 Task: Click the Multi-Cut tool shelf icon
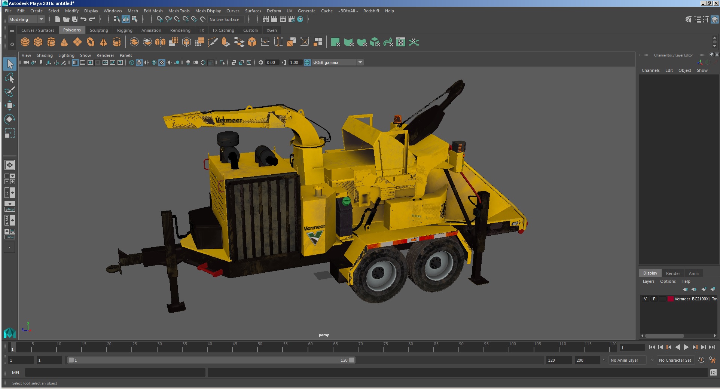213,42
